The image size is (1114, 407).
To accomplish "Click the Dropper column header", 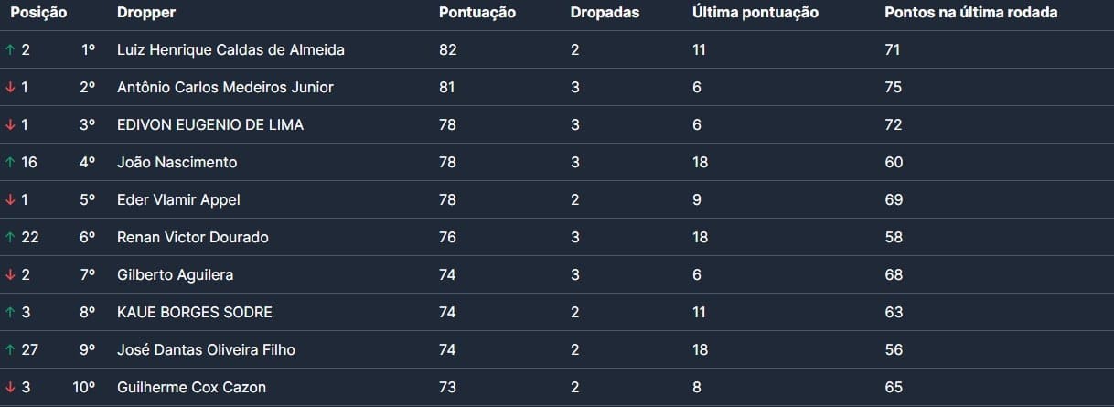I will click(x=146, y=13).
